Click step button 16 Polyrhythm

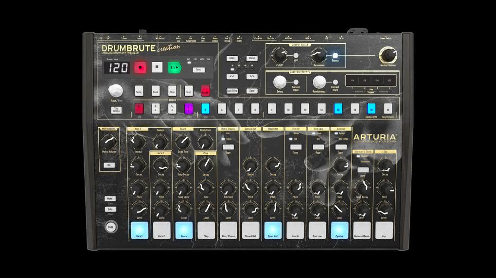point(388,109)
